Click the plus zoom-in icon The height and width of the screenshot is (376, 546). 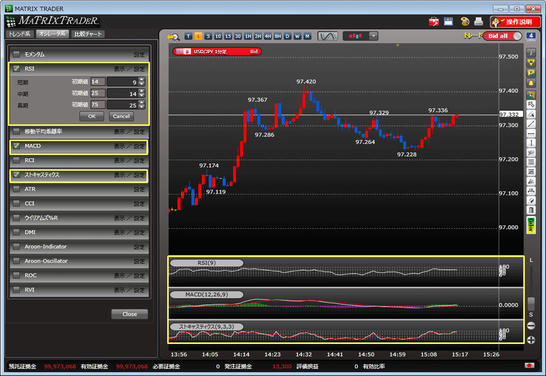coord(531,340)
